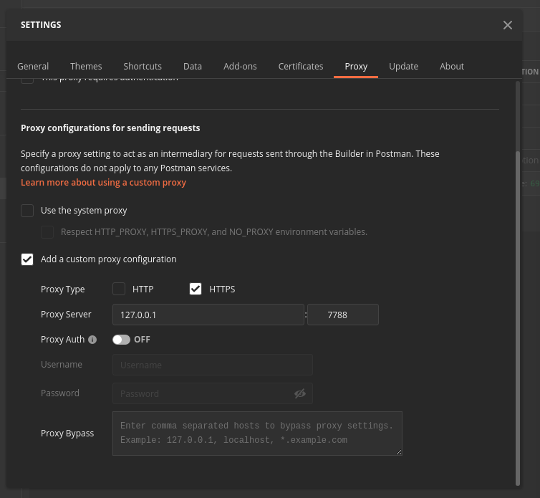The width and height of the screenshot is (540, 498).
Task: Check the HTTP proxy type box
Action: click(x=119, y=289)
